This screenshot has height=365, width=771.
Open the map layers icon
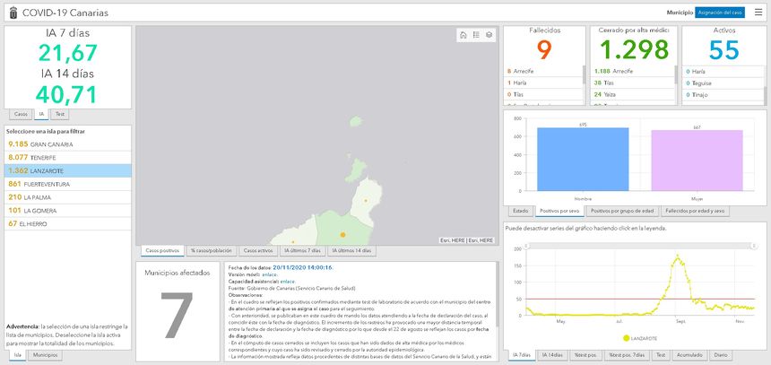489,35
